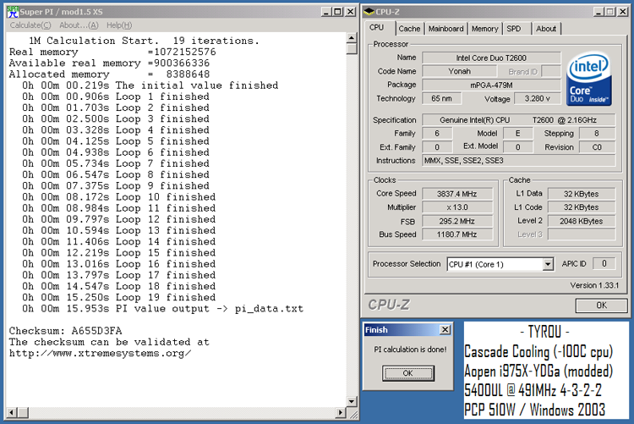Click the FSB value '295.2 MHz'
Screen dimensions: 634x424
point(456,221)
